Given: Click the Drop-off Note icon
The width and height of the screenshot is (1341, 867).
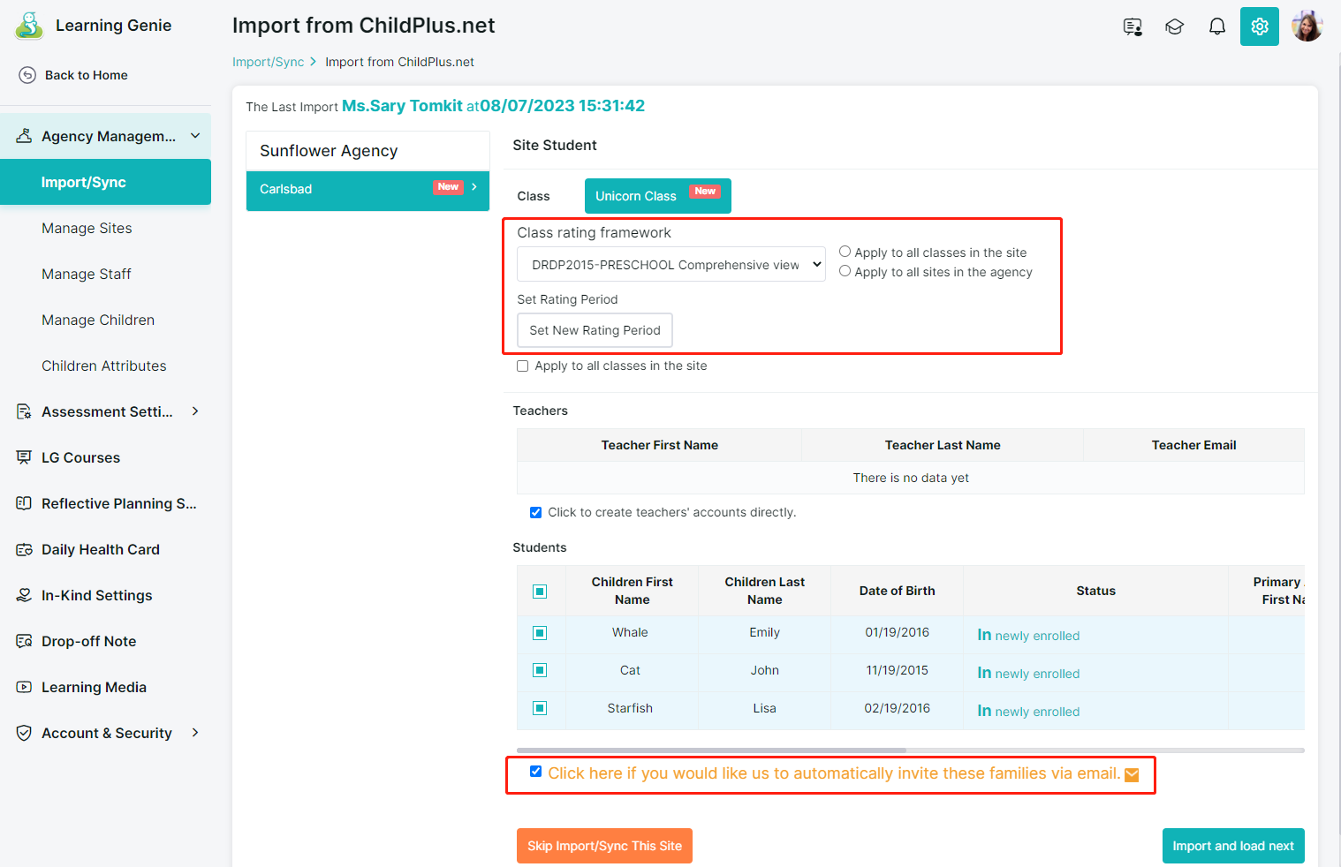Looking at the screenshot, I should [x=24, y=641].
